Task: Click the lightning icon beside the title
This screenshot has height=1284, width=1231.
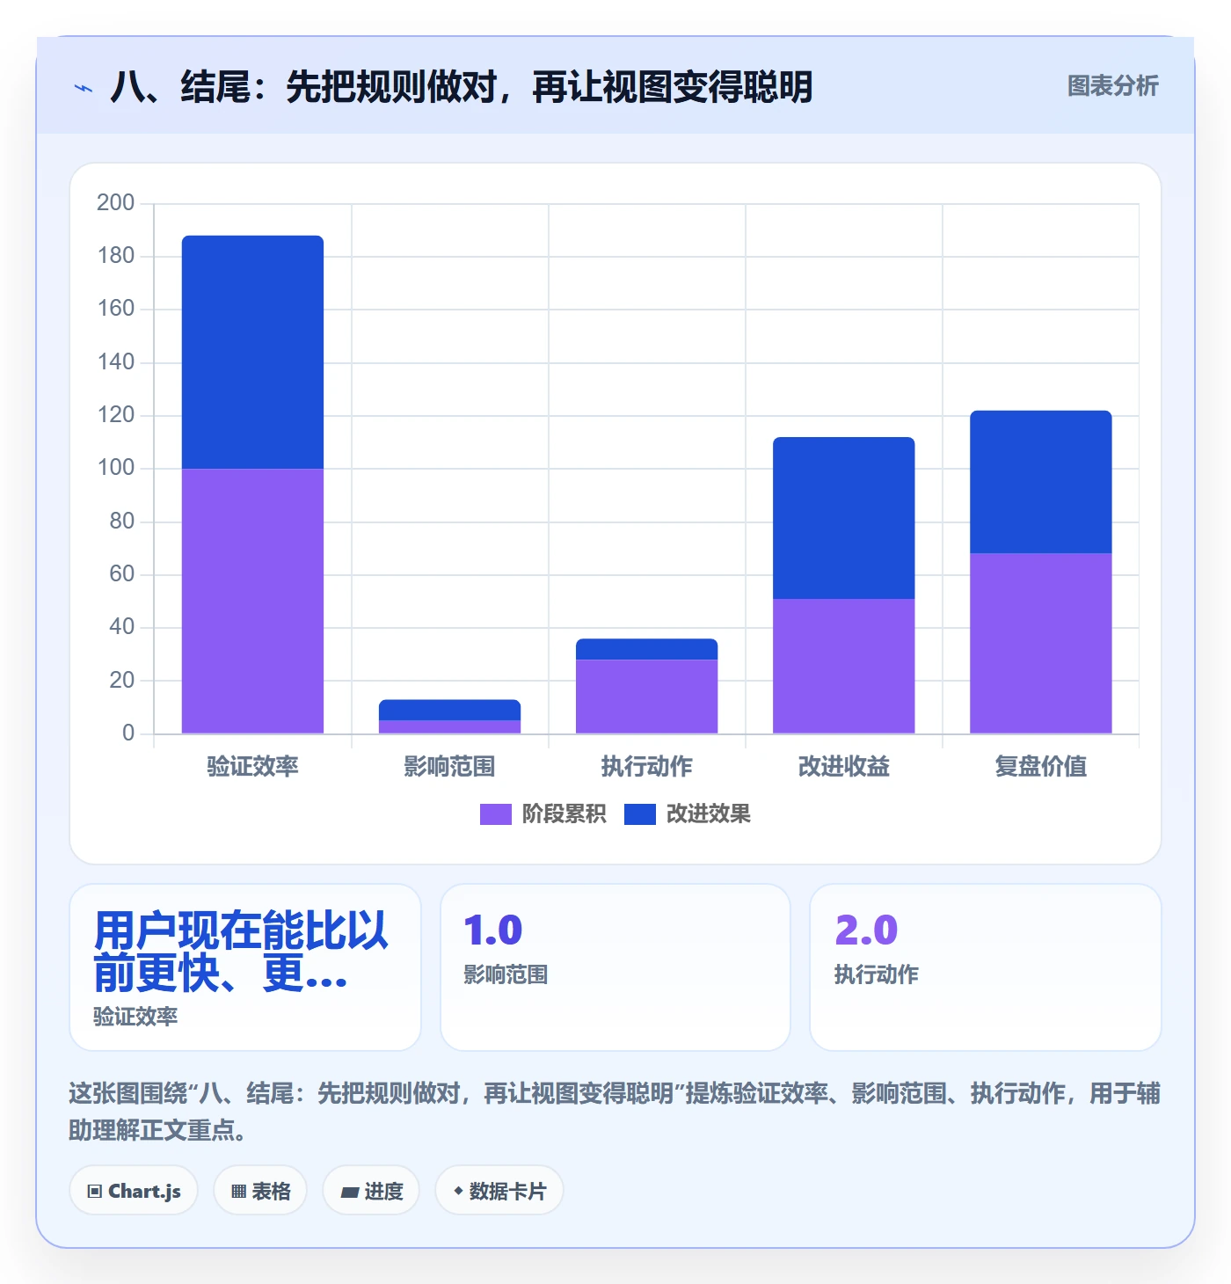Action: point(84,88)
